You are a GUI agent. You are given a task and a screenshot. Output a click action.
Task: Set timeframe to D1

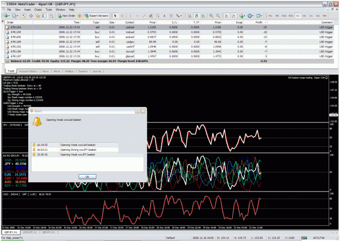point(311,16)
